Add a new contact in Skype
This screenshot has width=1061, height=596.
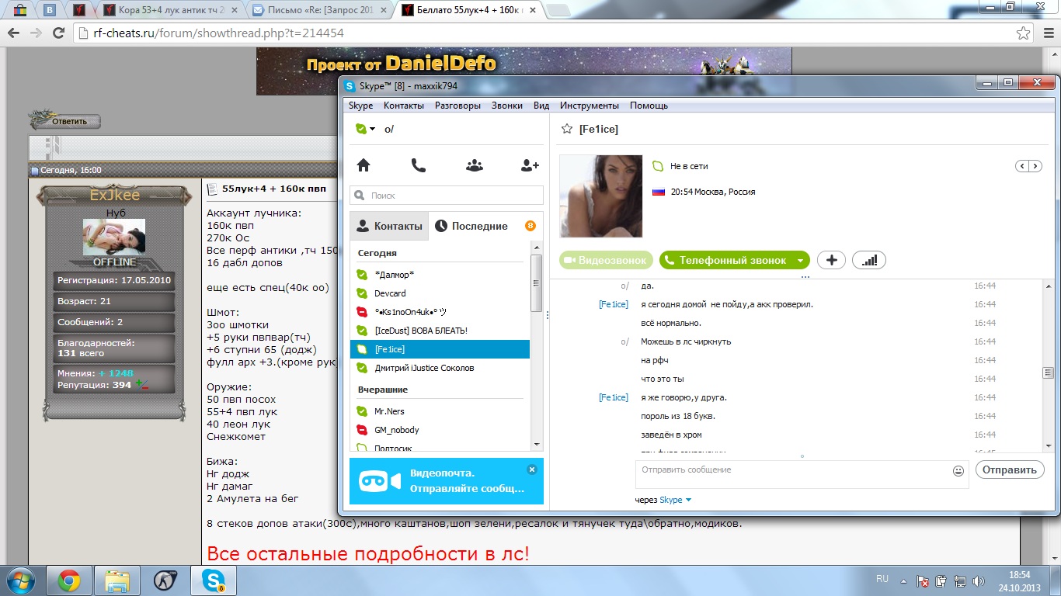click(x=530, y=165)
